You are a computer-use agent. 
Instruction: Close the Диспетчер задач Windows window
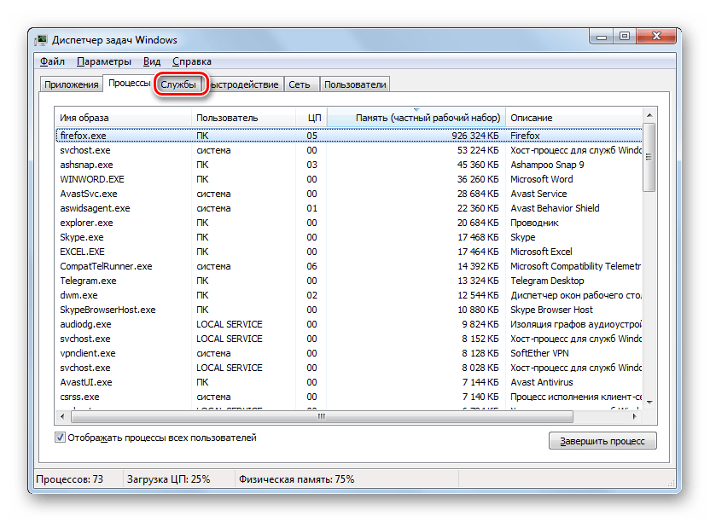coord(656,37)
